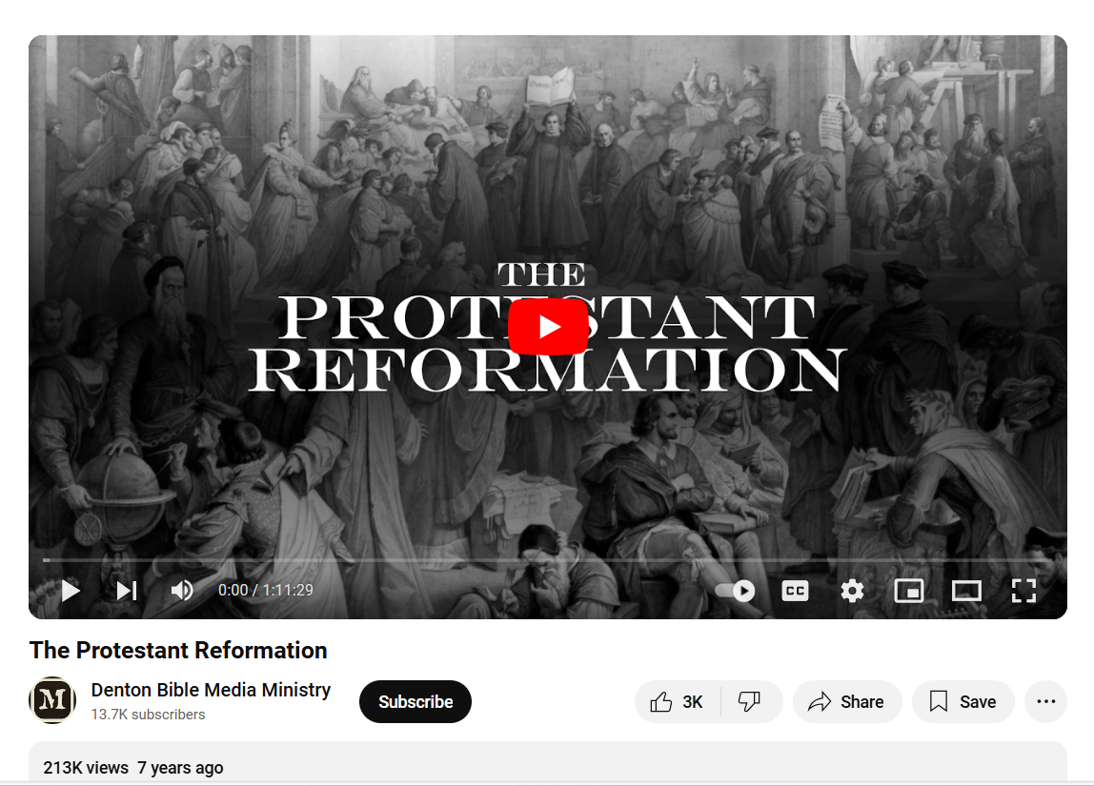Like the video with thumbs up
The height and width of the screenshot is (786, 1094).
tap(677, 701)
